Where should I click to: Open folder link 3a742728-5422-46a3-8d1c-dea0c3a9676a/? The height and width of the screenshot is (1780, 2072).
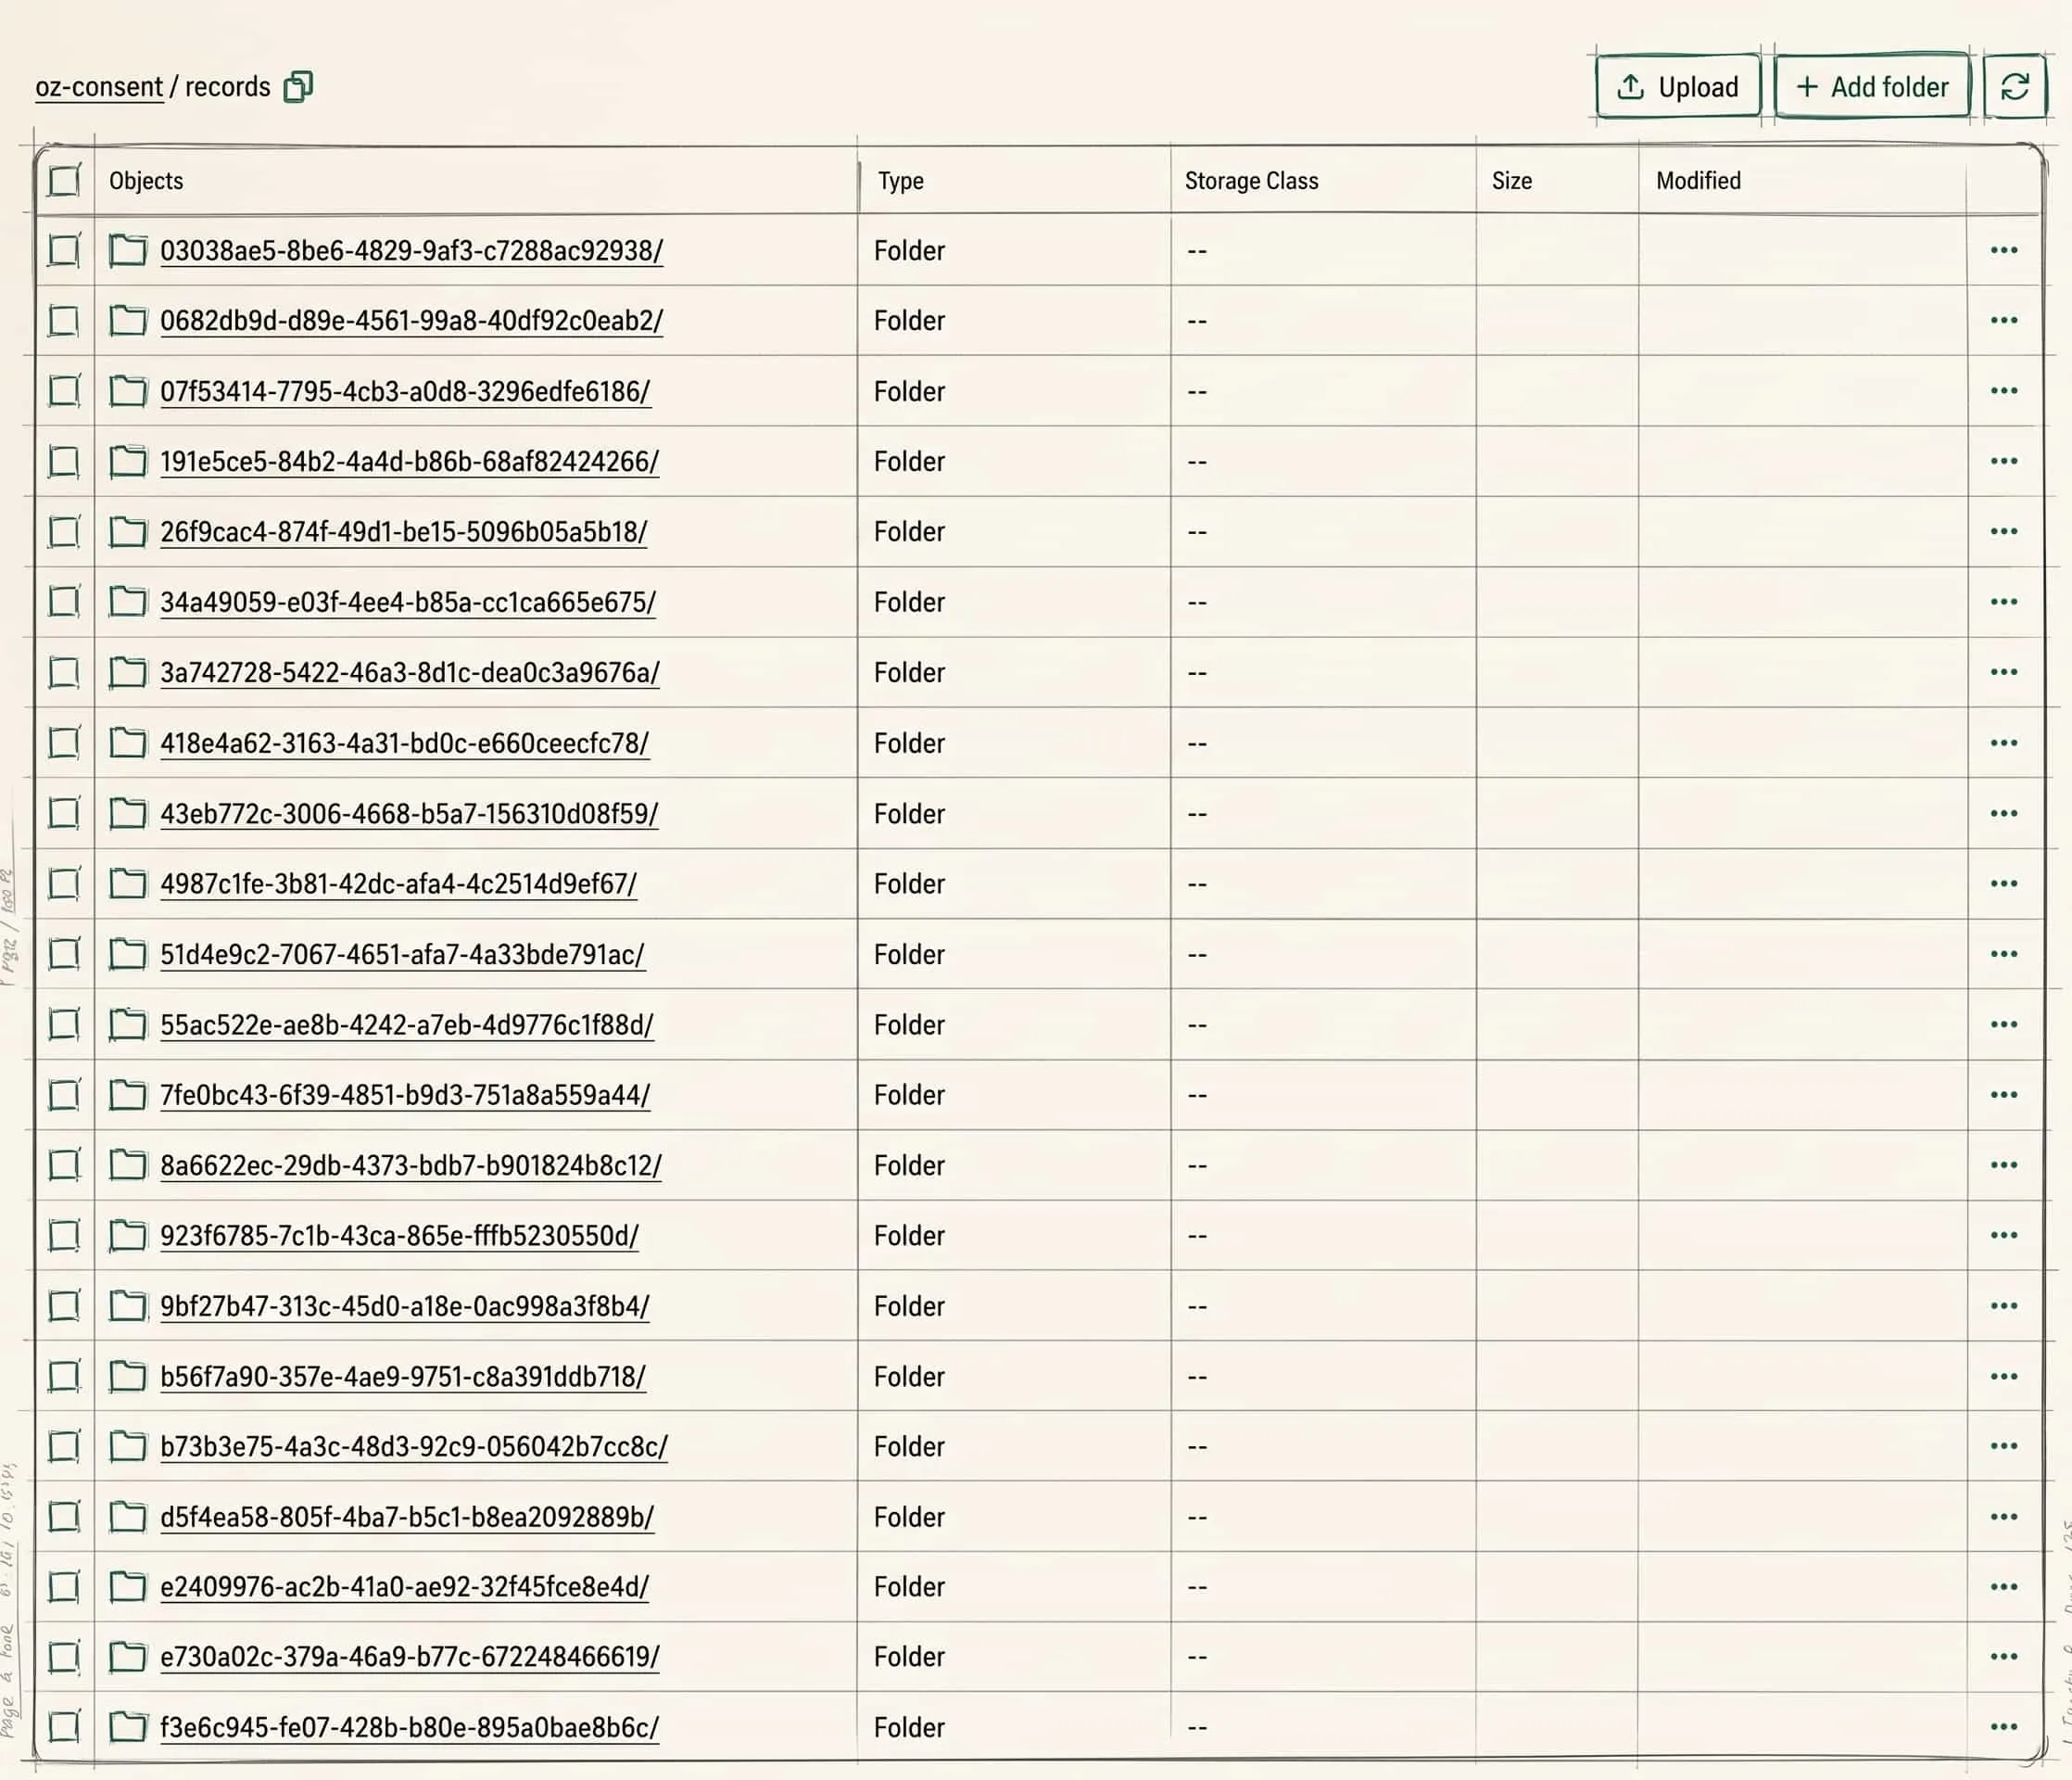410,672
